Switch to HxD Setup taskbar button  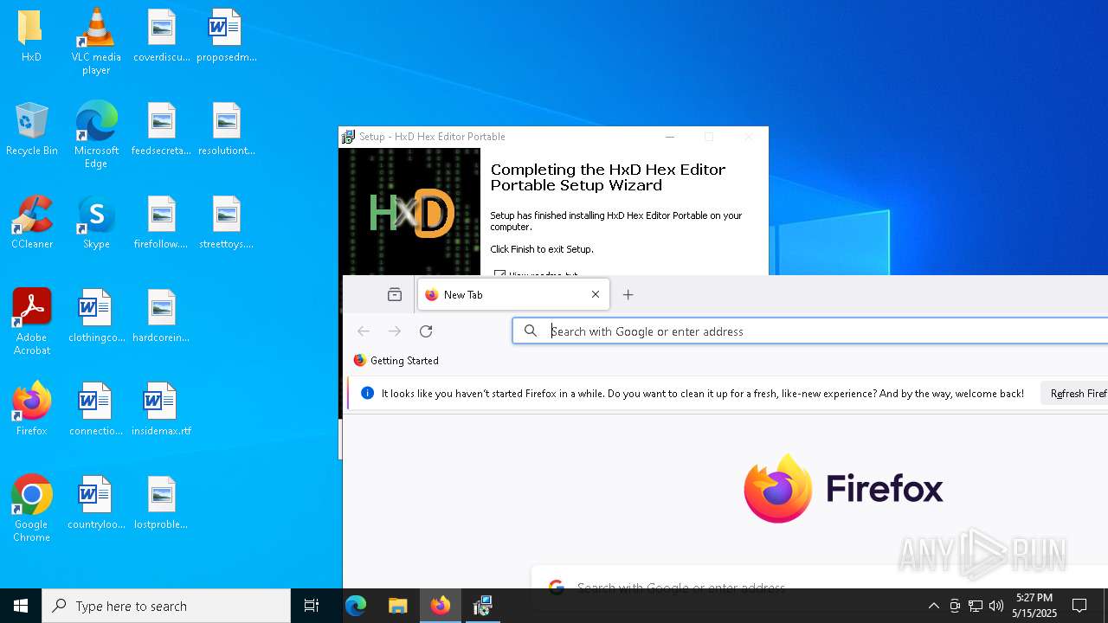483,606
